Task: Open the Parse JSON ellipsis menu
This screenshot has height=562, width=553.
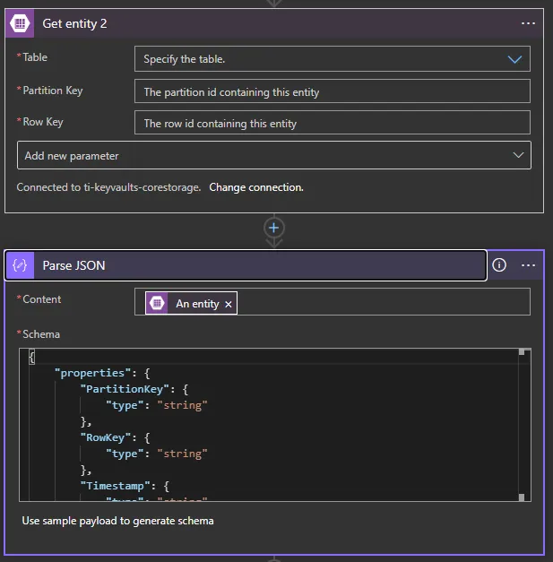Action: click(528, 265)
